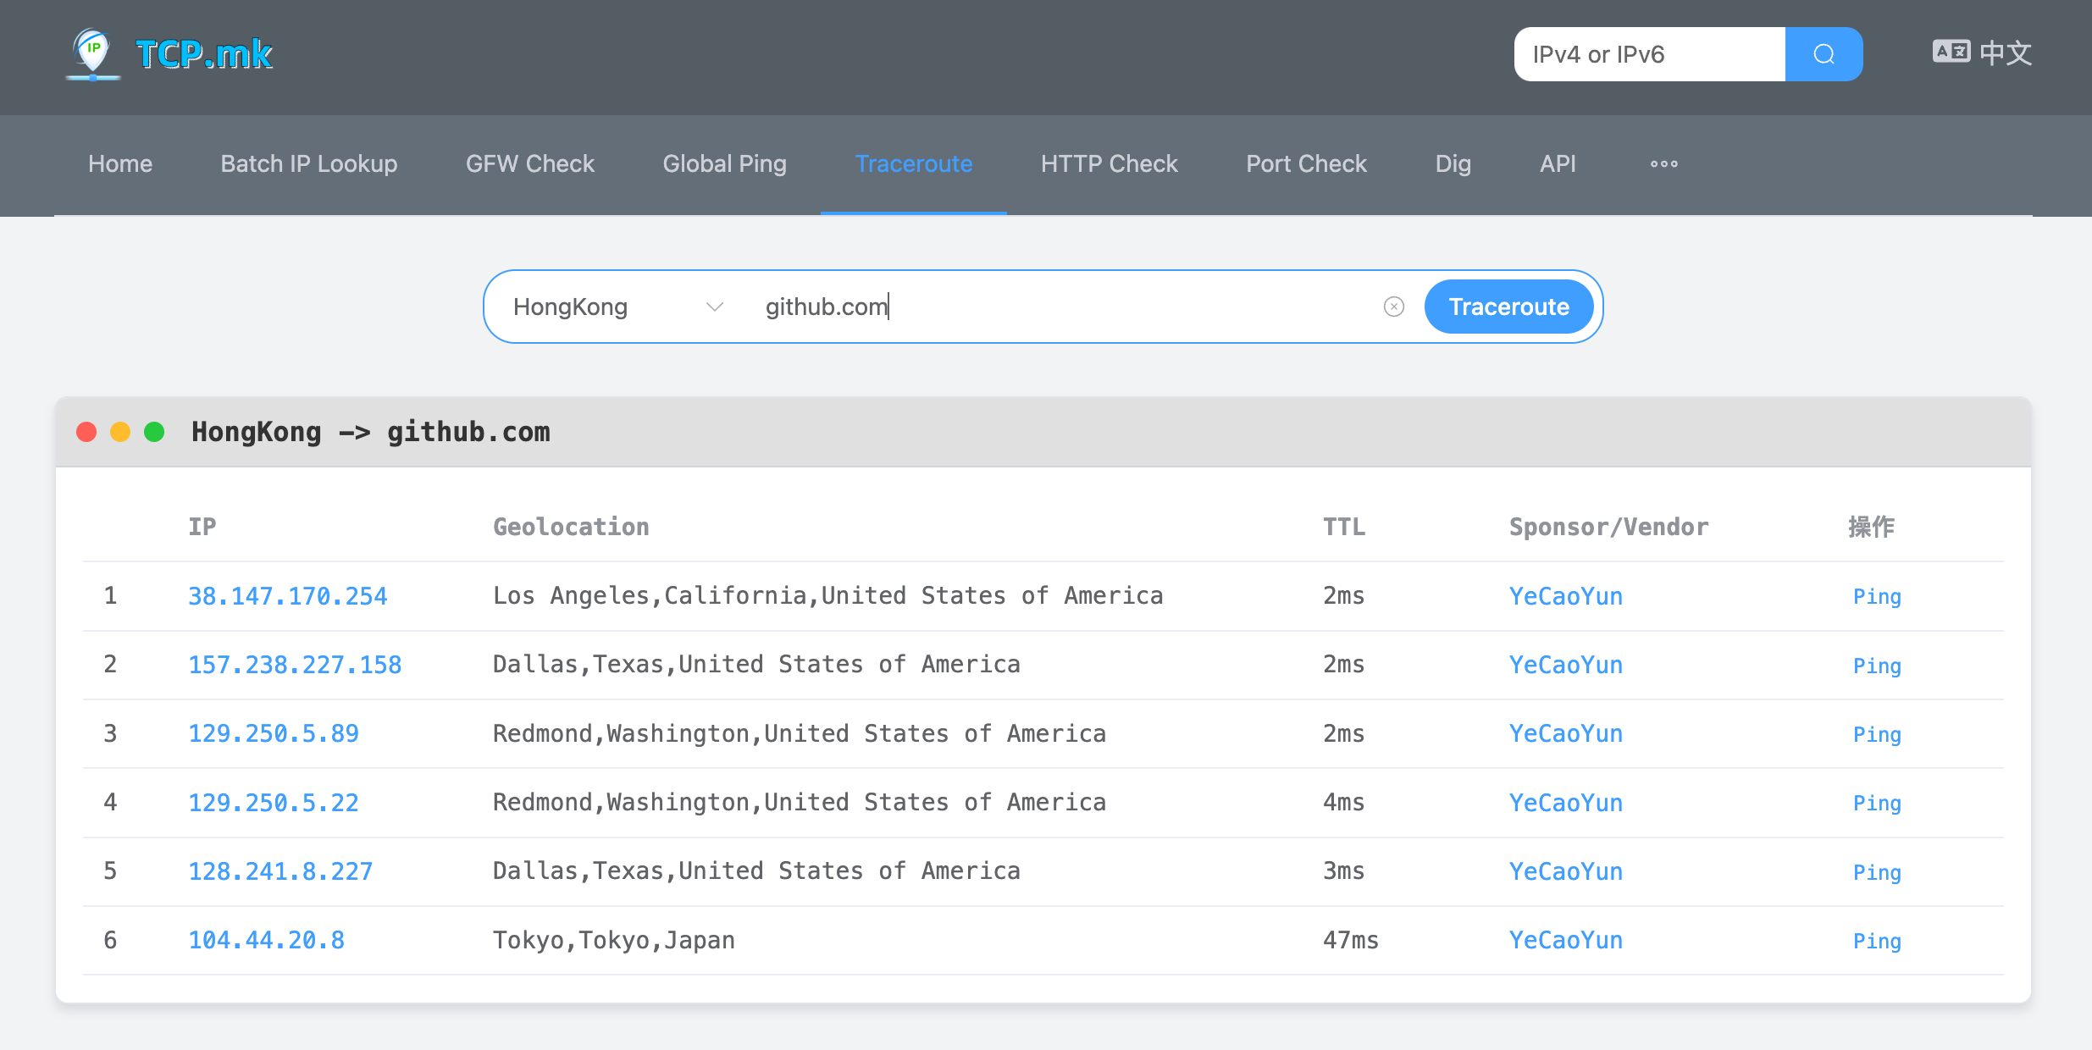This screenshot has width=2092, height=1050.
Task: Switch to the Global Ping tab
Action: pos(725,164)
